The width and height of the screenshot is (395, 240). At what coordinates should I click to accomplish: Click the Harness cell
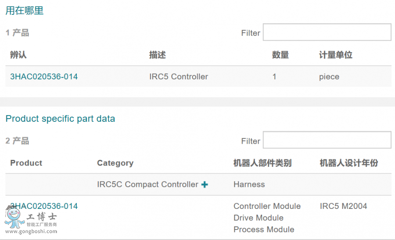click(249, 185)
